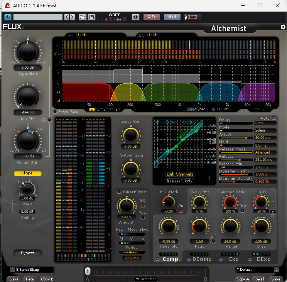This screenshot has width=287, height=282.
Task: Switch to the Comp section tab
Action: [170, 259]
